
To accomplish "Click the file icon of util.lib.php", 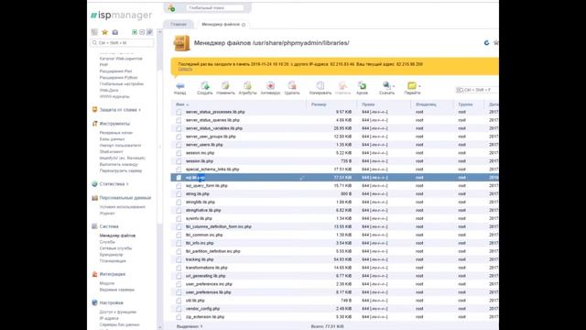I will pos(179,301).
